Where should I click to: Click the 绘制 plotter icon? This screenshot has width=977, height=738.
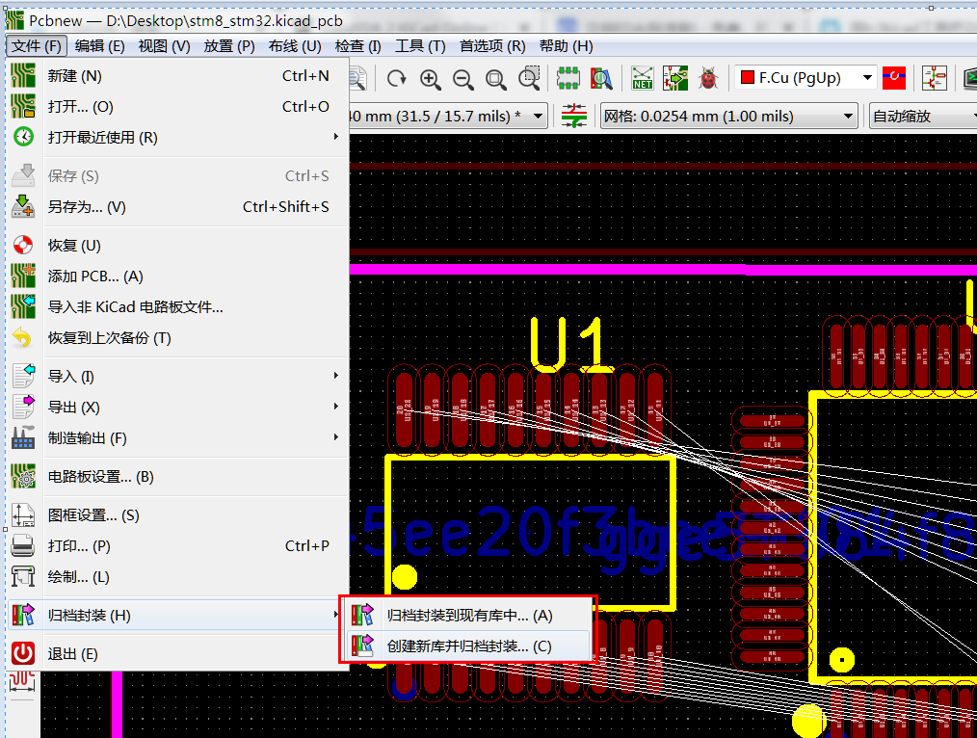click(x=23, y=577)
